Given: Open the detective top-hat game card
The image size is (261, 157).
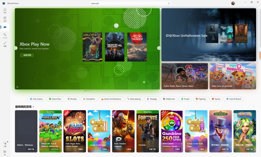Looking at the screenshot, I should [221, 131].
